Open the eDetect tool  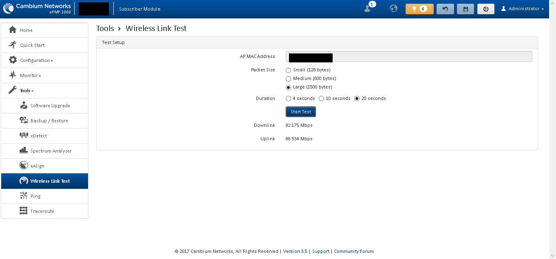(x=44, y=136)
